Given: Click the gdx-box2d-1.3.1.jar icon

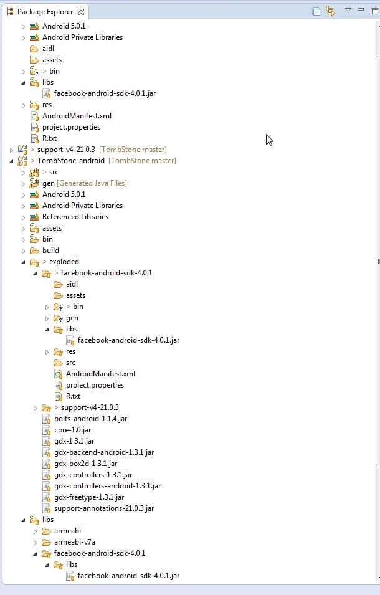Looking at the screenshot, I should click(46, 464).
